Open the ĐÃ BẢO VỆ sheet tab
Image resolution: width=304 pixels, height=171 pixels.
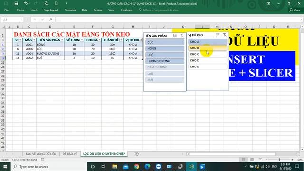[x=70, y=154]
